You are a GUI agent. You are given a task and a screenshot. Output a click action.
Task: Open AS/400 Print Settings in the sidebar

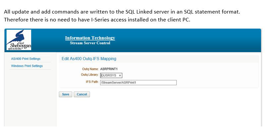26,59
